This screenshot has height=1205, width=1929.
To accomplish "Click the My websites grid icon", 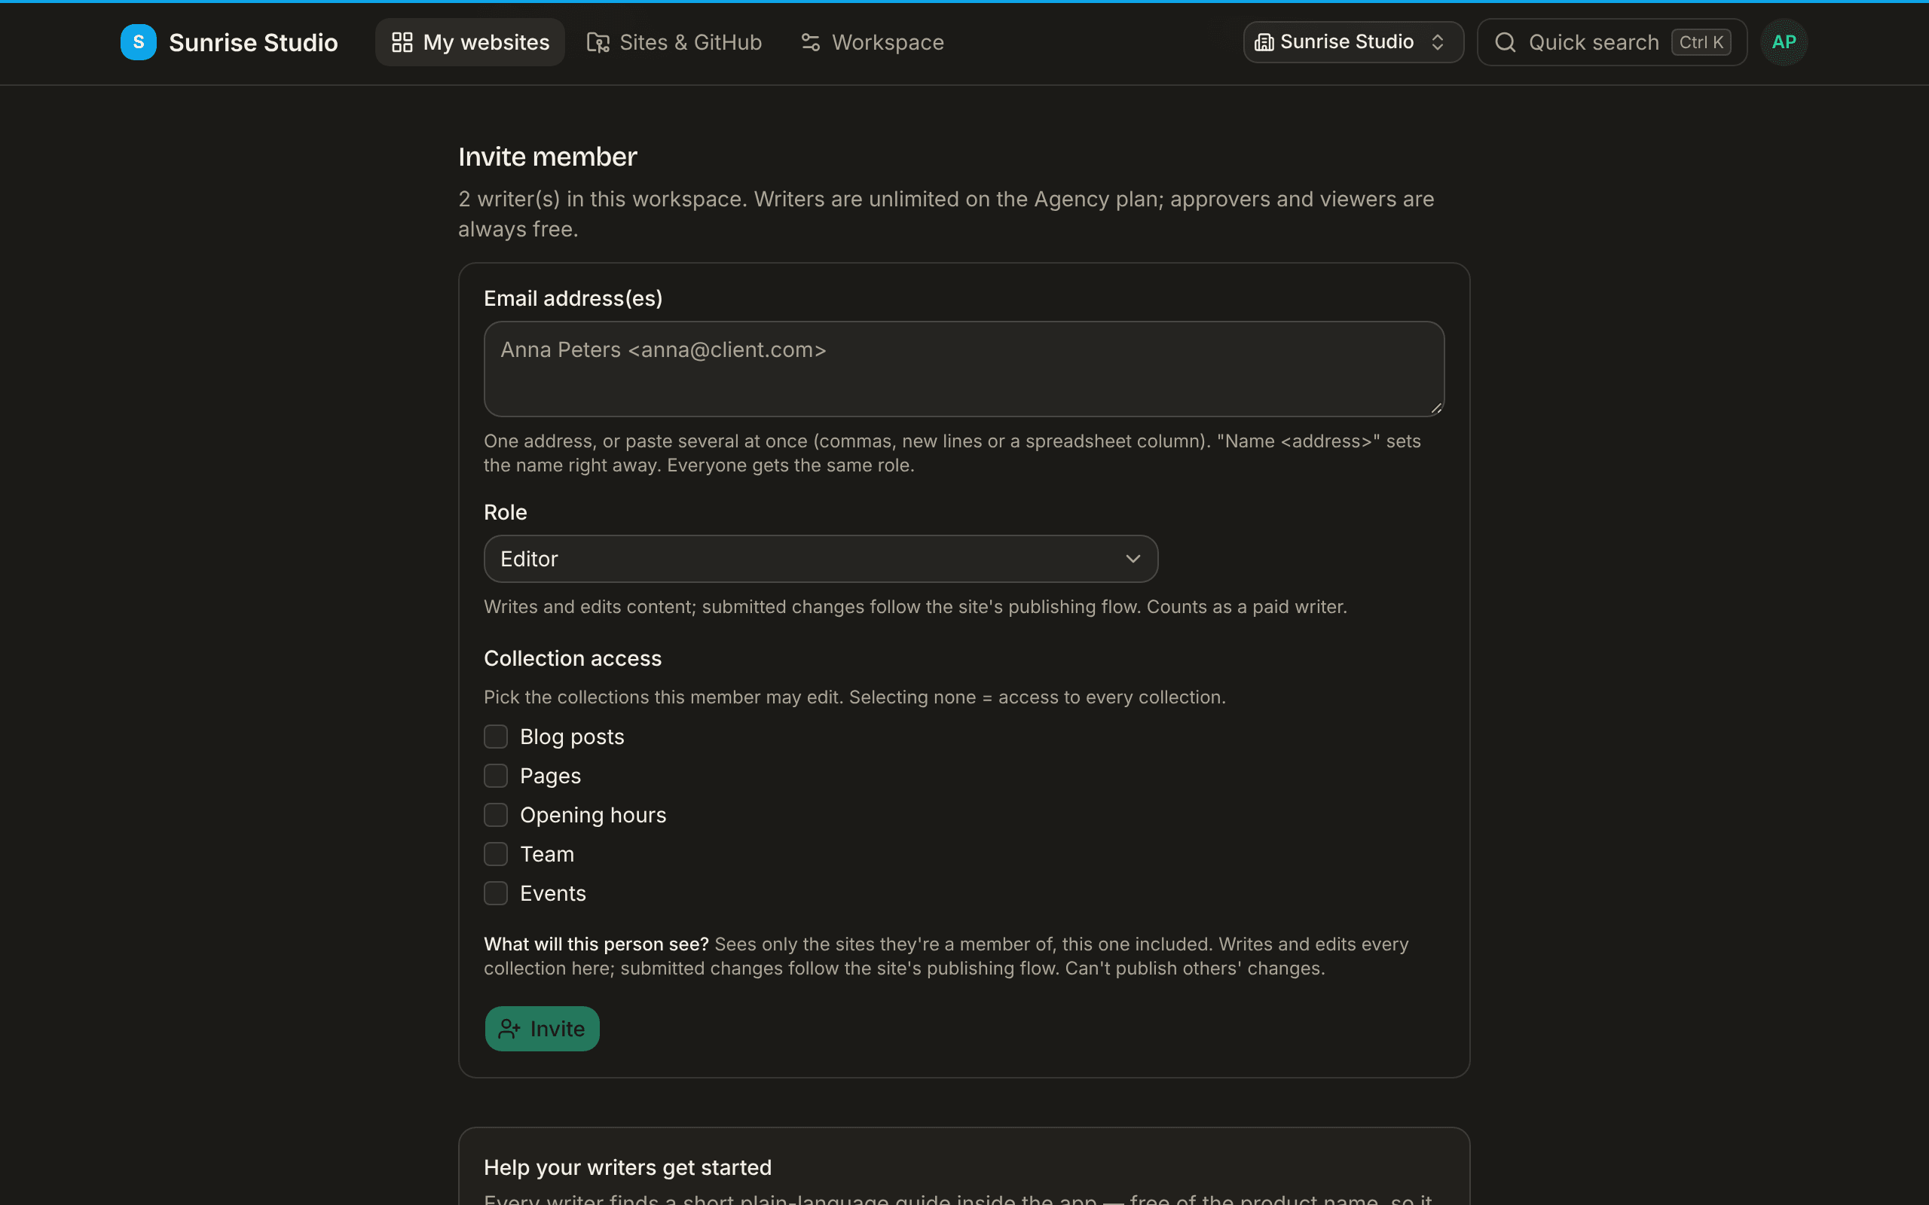I will click(x=402, y=42).
